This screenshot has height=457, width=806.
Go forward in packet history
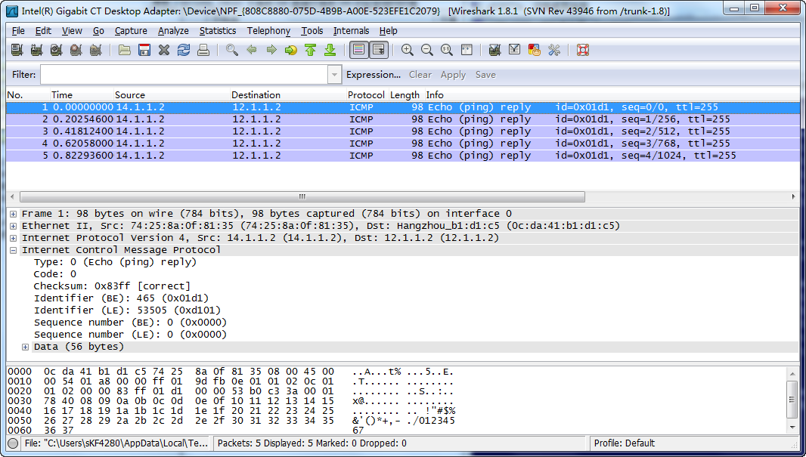tap(271, 50)
